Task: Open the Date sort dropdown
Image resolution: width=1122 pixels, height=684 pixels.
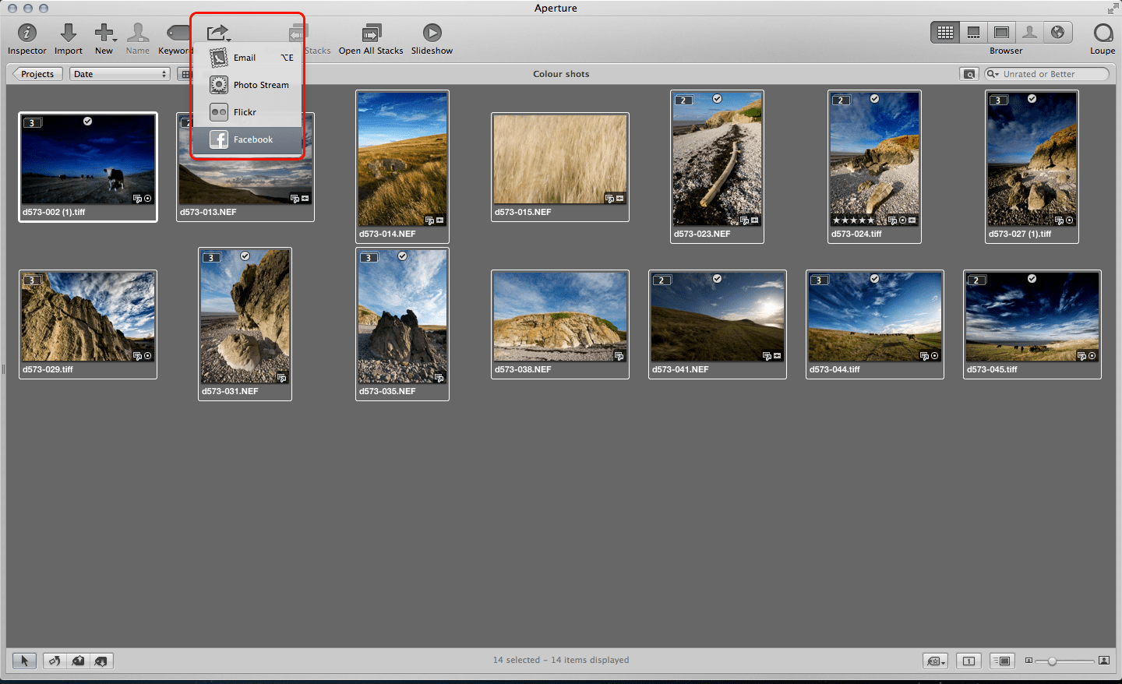Action: click(119, 74)
